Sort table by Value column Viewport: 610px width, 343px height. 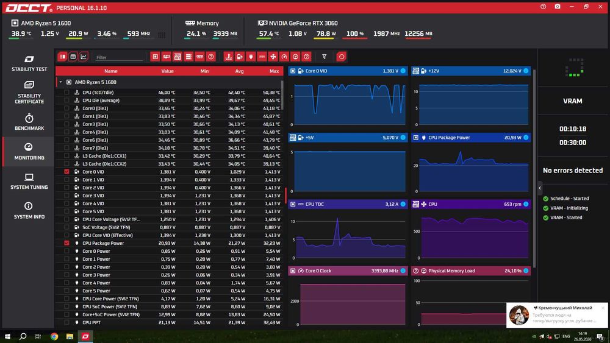[x=167, y=71]
